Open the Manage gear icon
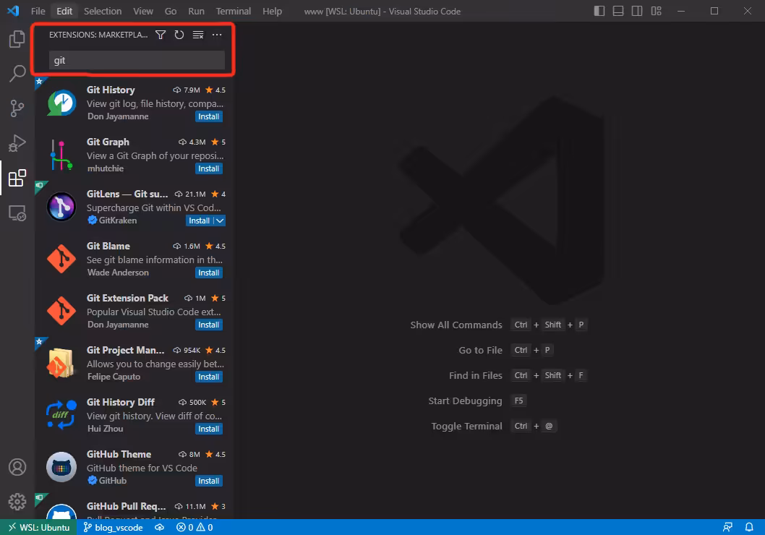This screenshot has width=765, height=535. pos(17,501)
